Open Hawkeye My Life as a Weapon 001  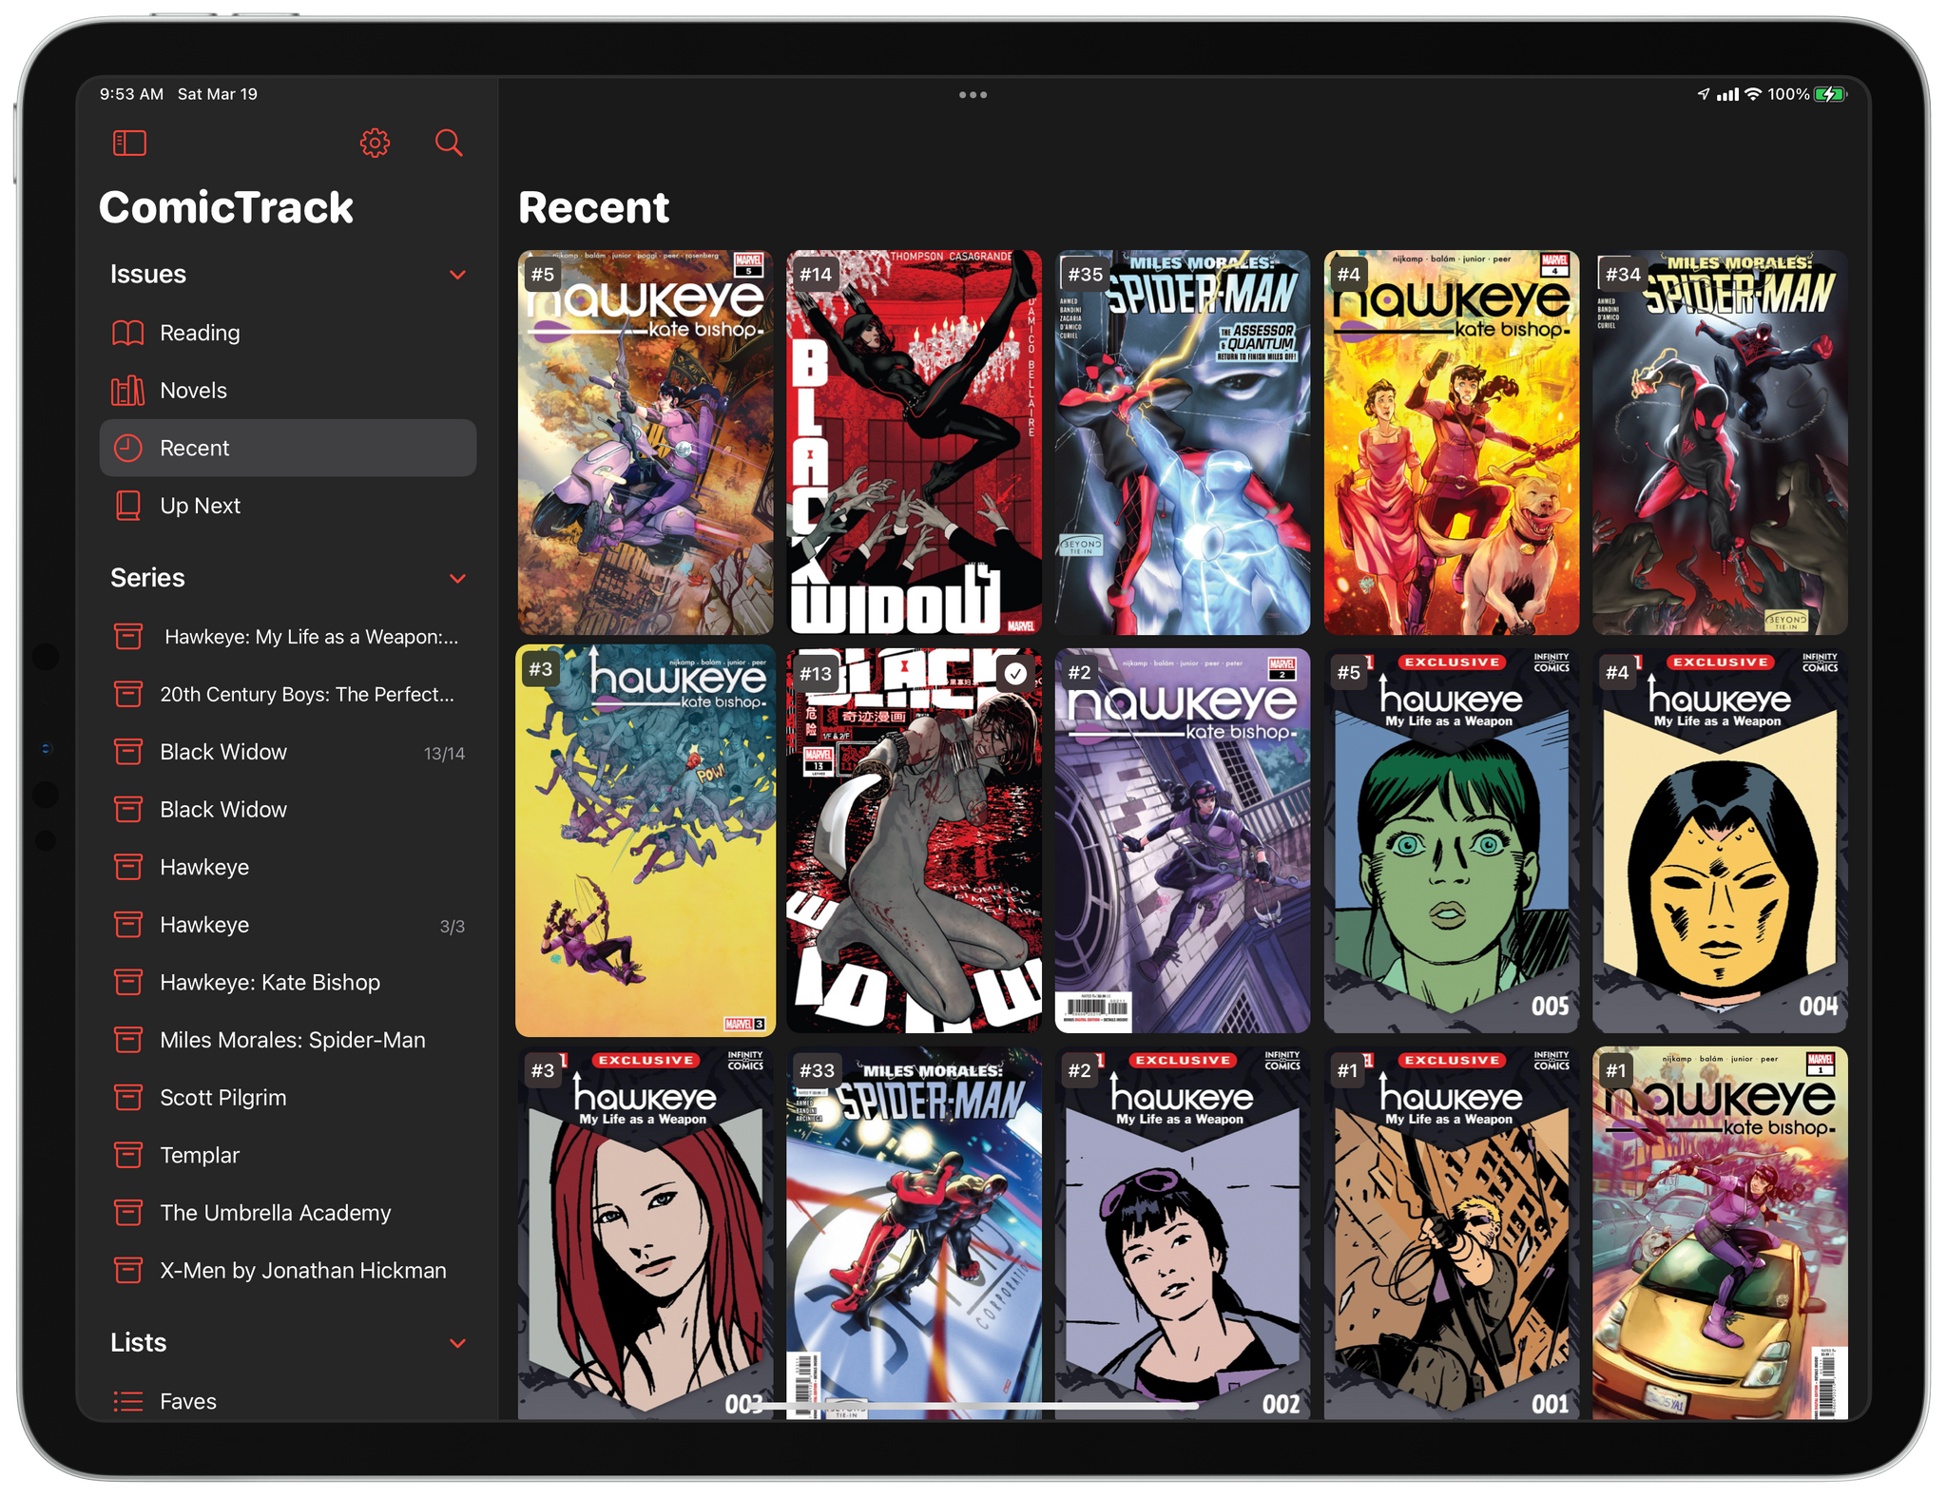[1452, 1234]
